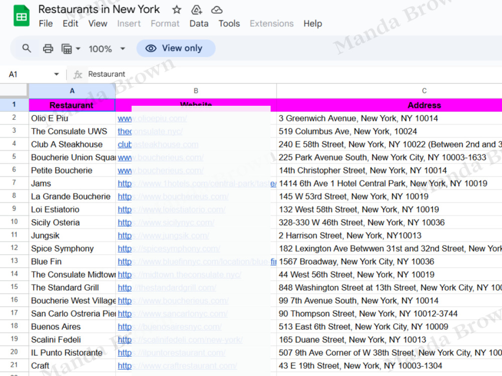Click the Restaurant header cell
The height and width of the screenshot is (376, 502).
tap(72, 105)
